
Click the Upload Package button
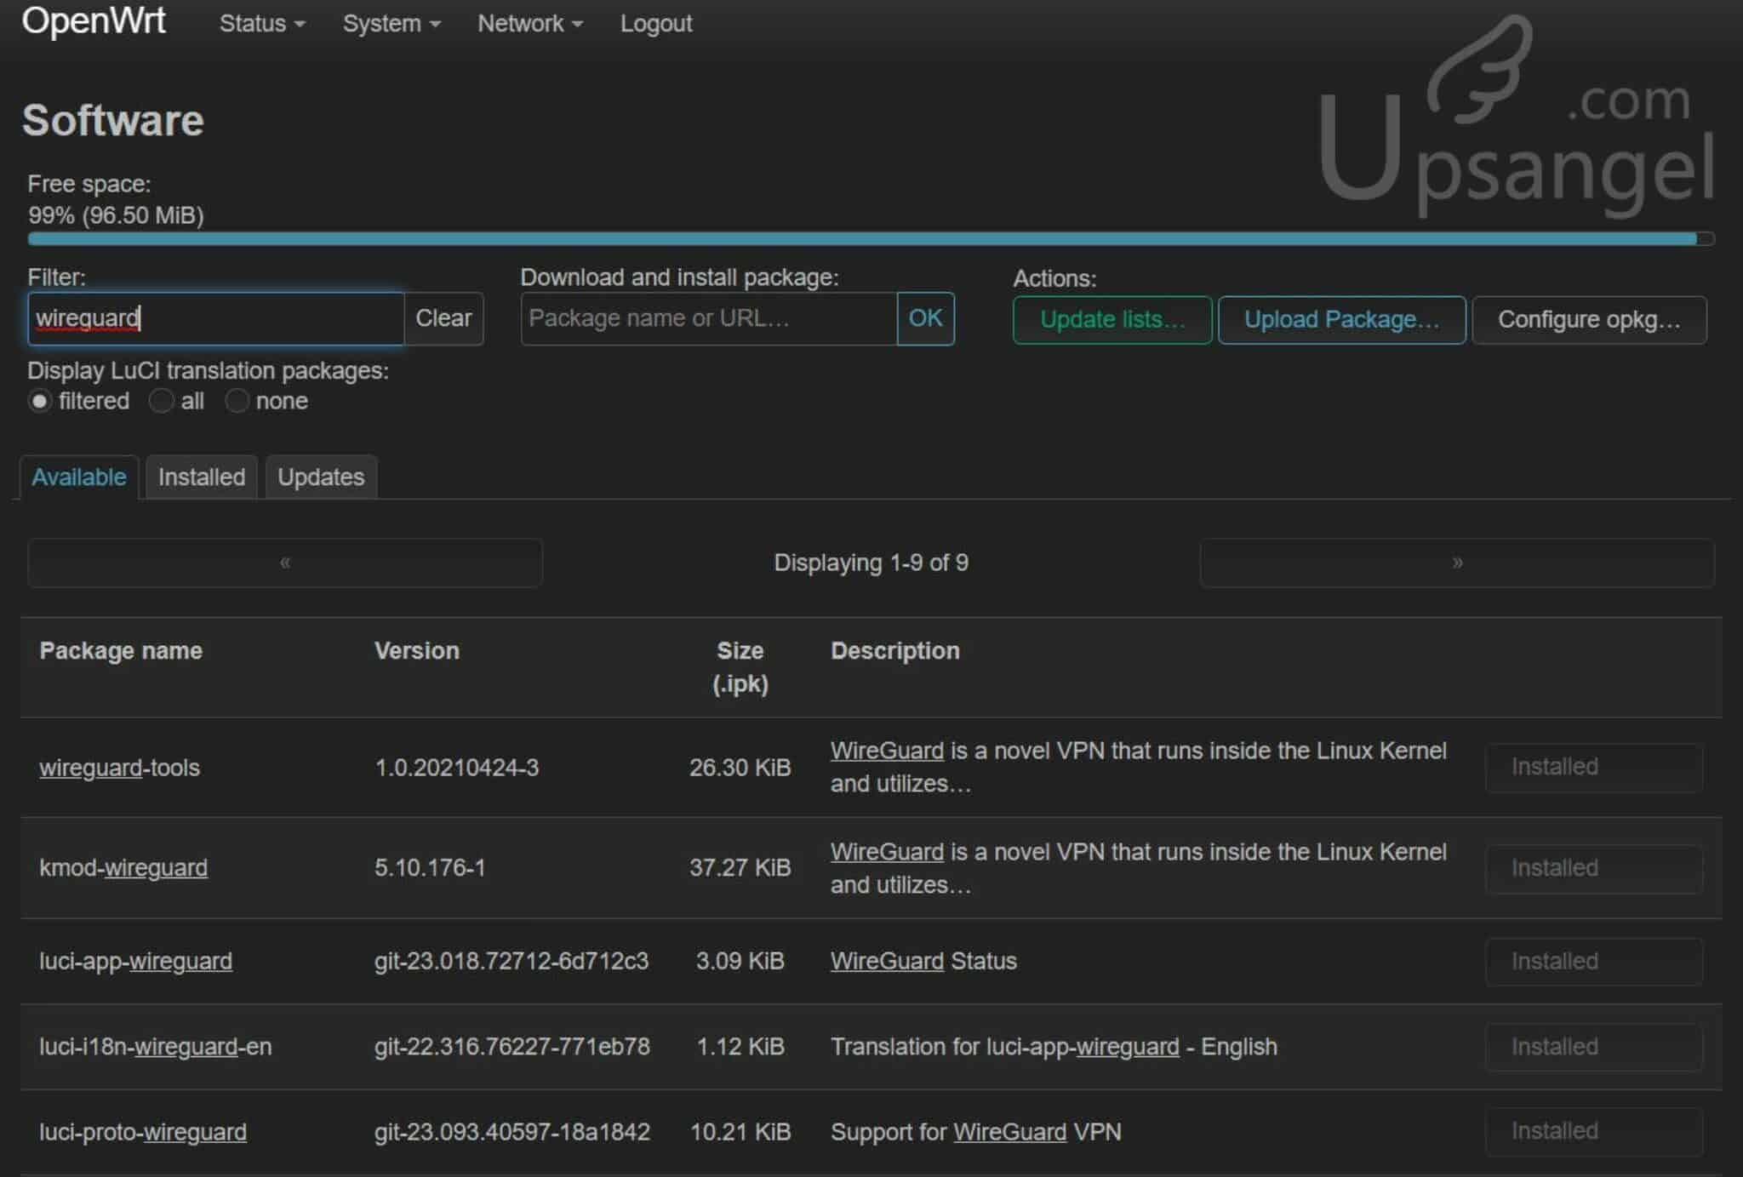tap(1340, 320)
